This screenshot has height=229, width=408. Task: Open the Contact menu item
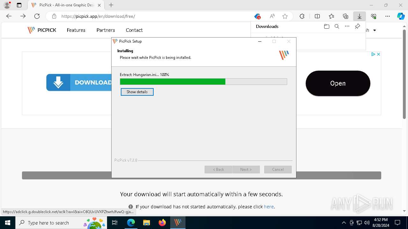click(134, 30)
